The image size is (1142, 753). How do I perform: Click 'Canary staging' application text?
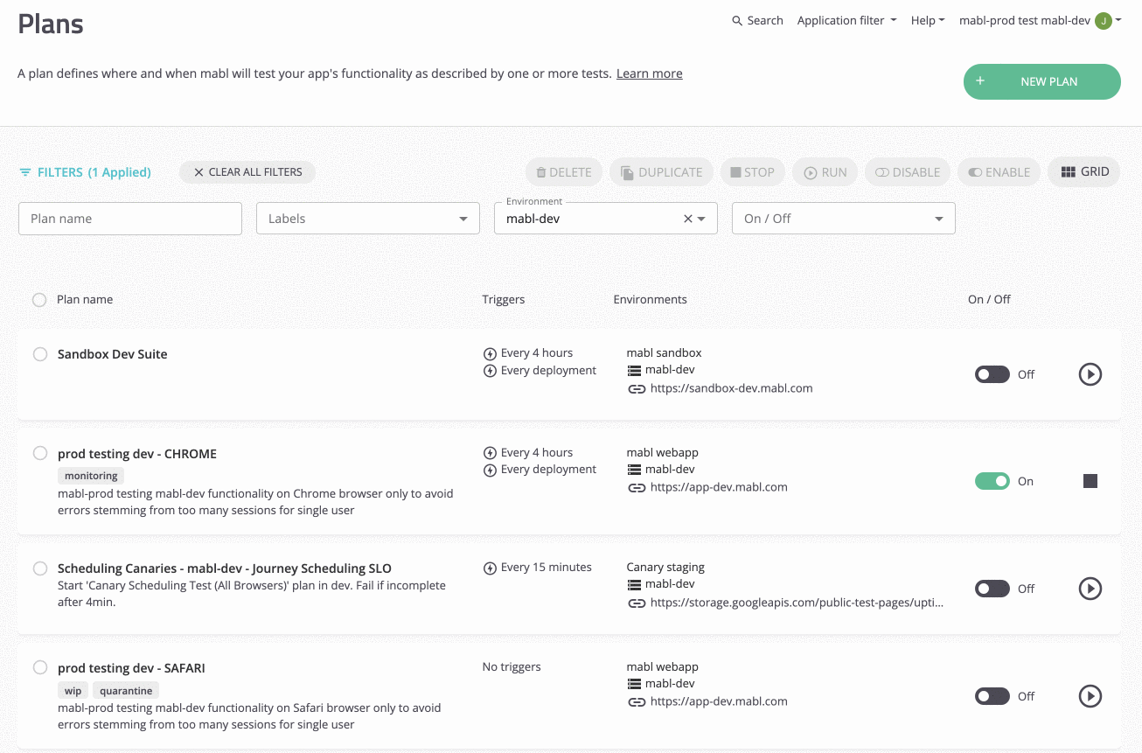click(x=665, y=568)
